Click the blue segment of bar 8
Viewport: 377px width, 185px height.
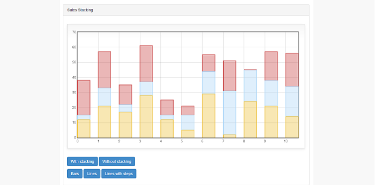click(x=251, y=86)
